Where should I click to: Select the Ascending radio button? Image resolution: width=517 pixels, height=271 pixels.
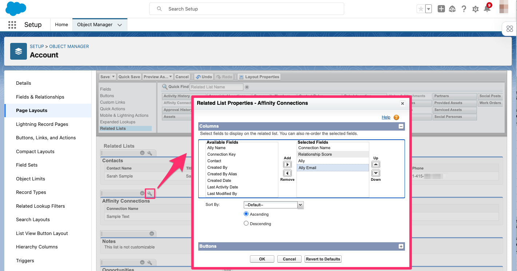point(246,214)
